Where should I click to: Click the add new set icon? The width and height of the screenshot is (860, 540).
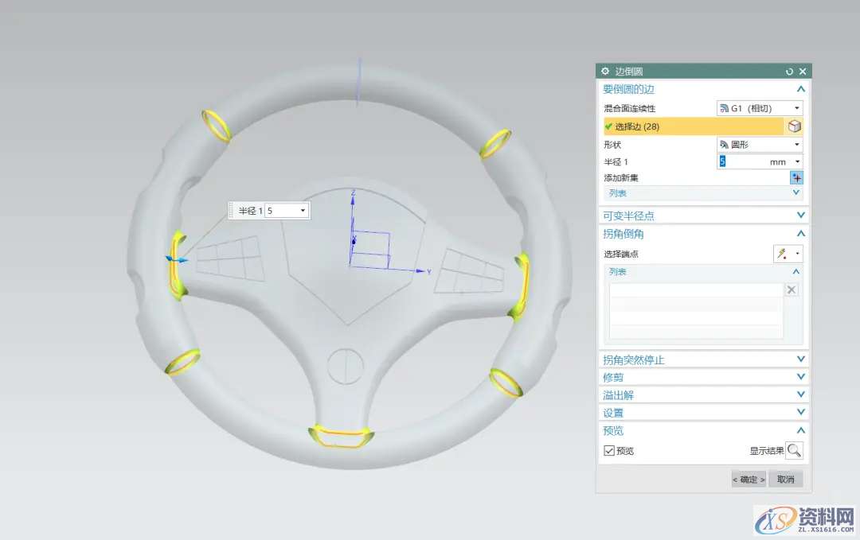pos(795,178)
